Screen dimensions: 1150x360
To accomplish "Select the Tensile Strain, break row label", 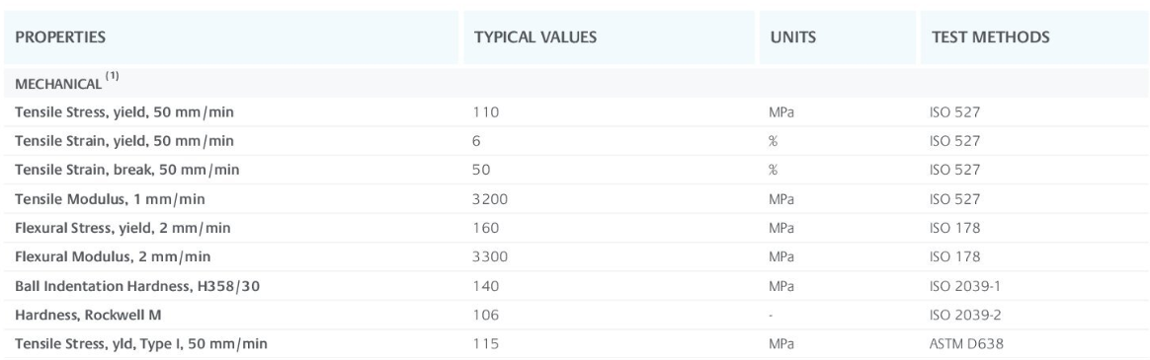I will [126, 170].
